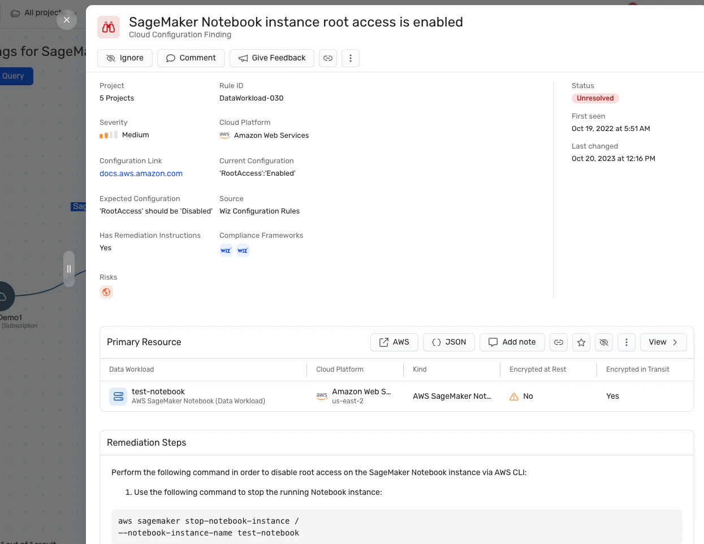Open Give Feedback dialog
The image size is (704, 544).
tap(272, 58)
